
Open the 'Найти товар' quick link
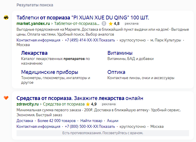pyautogui.click(x=91, y=121)
